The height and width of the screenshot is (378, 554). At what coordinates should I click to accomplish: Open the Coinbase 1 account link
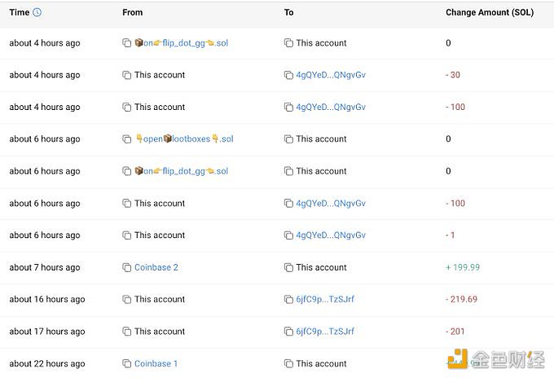point(156,363)
